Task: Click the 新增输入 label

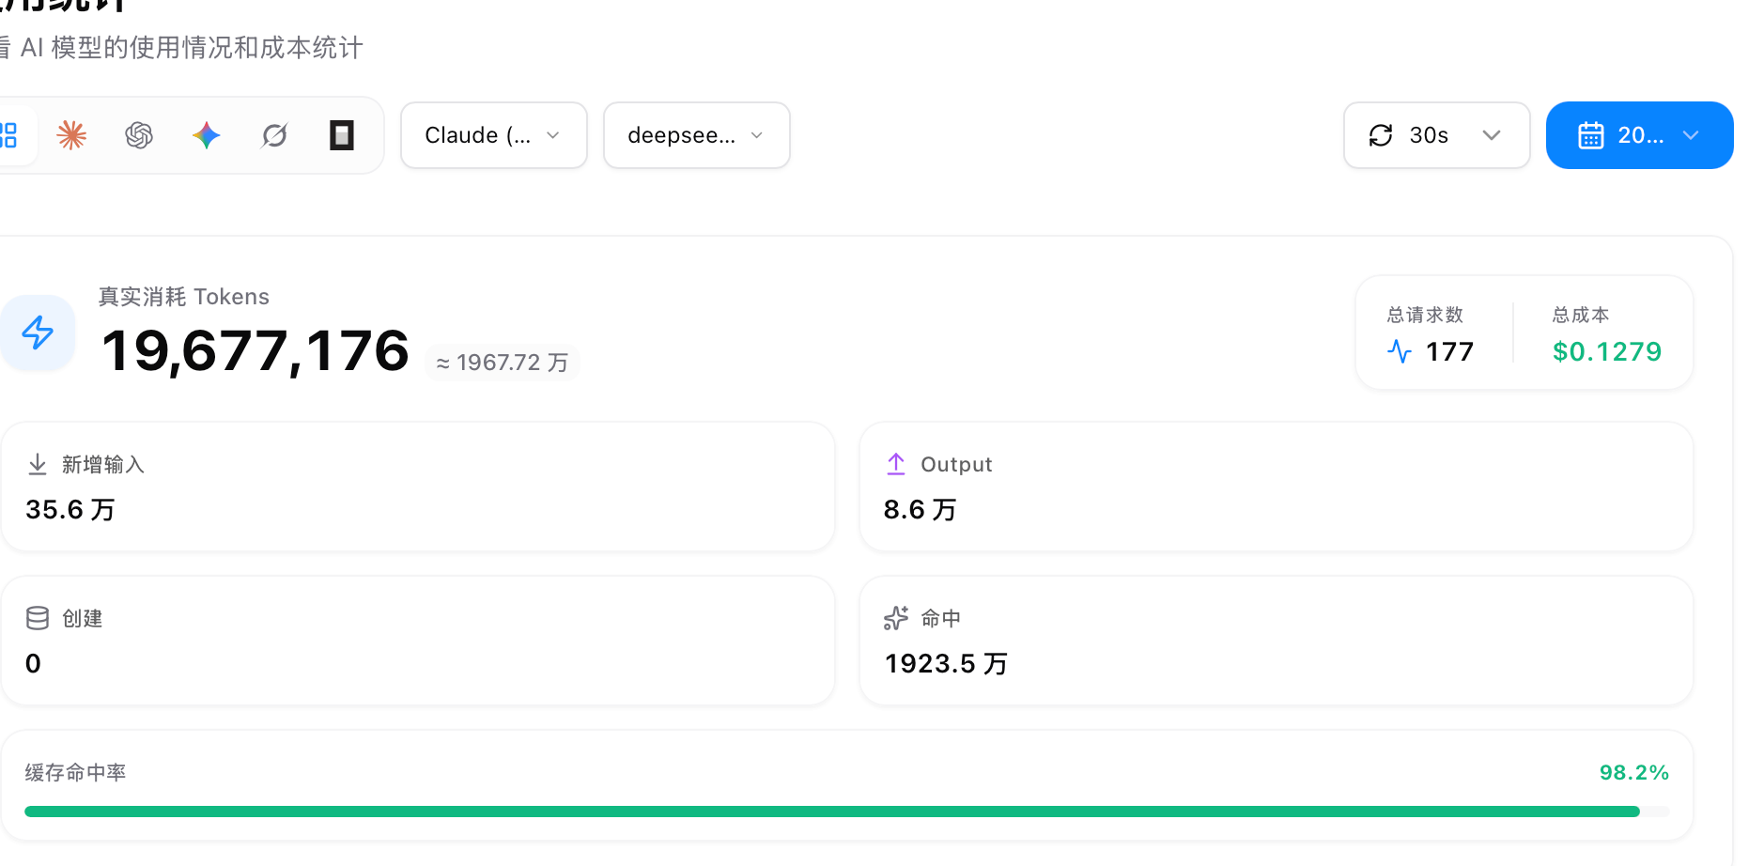Action: [103, 464]
